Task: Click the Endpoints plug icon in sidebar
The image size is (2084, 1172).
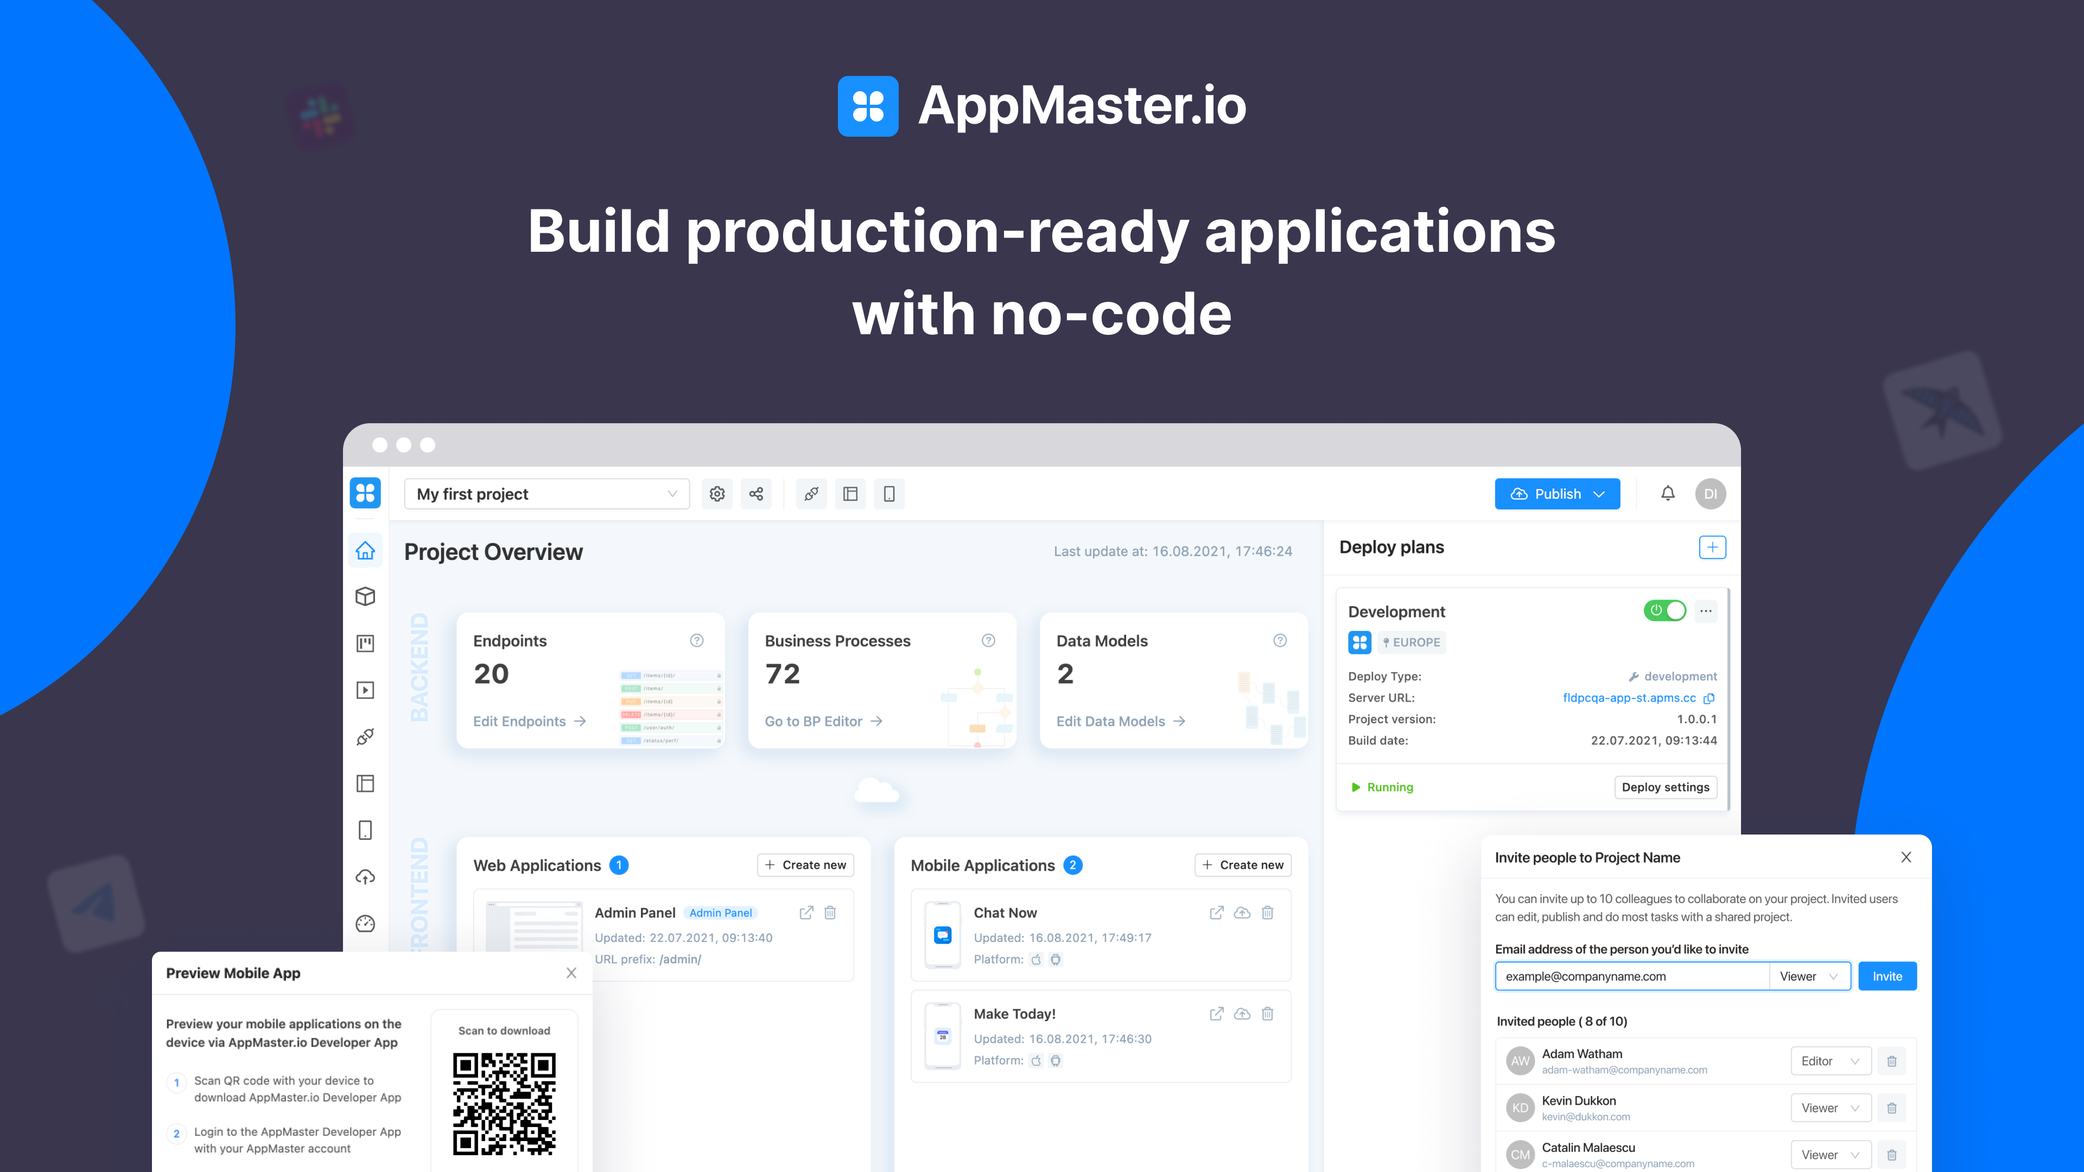Action: pos(365,736)
